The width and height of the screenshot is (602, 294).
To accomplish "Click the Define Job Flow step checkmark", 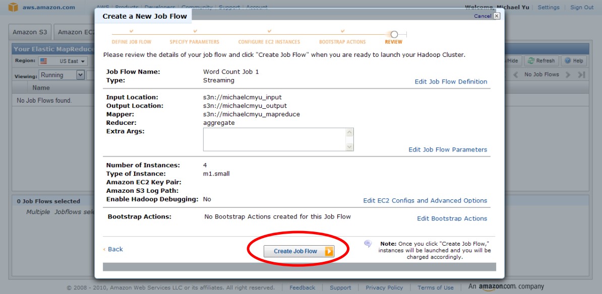I will 131,32.
